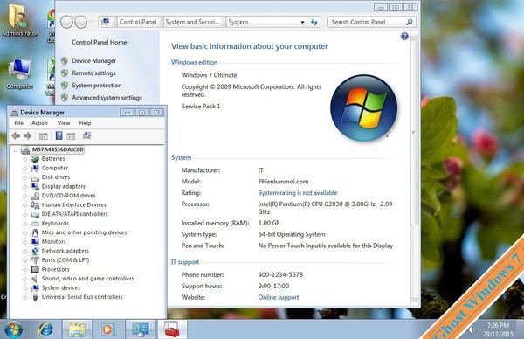Select the Monitors icon
The image size is (524, 339).
[x=35, y=242]
